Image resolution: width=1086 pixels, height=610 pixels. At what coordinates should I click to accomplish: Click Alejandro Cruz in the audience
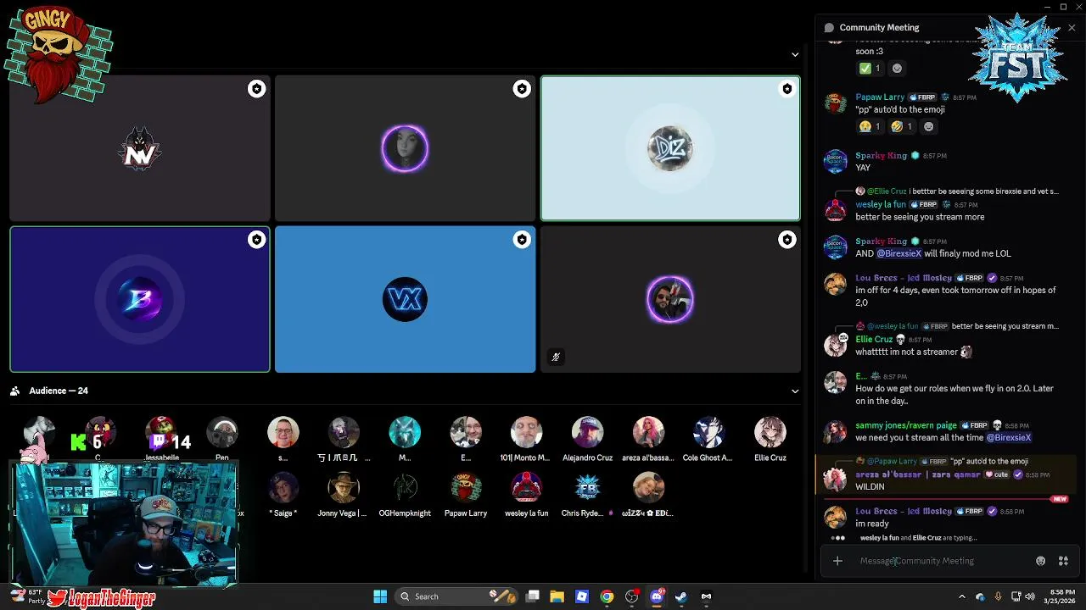(x=587, y=439)
